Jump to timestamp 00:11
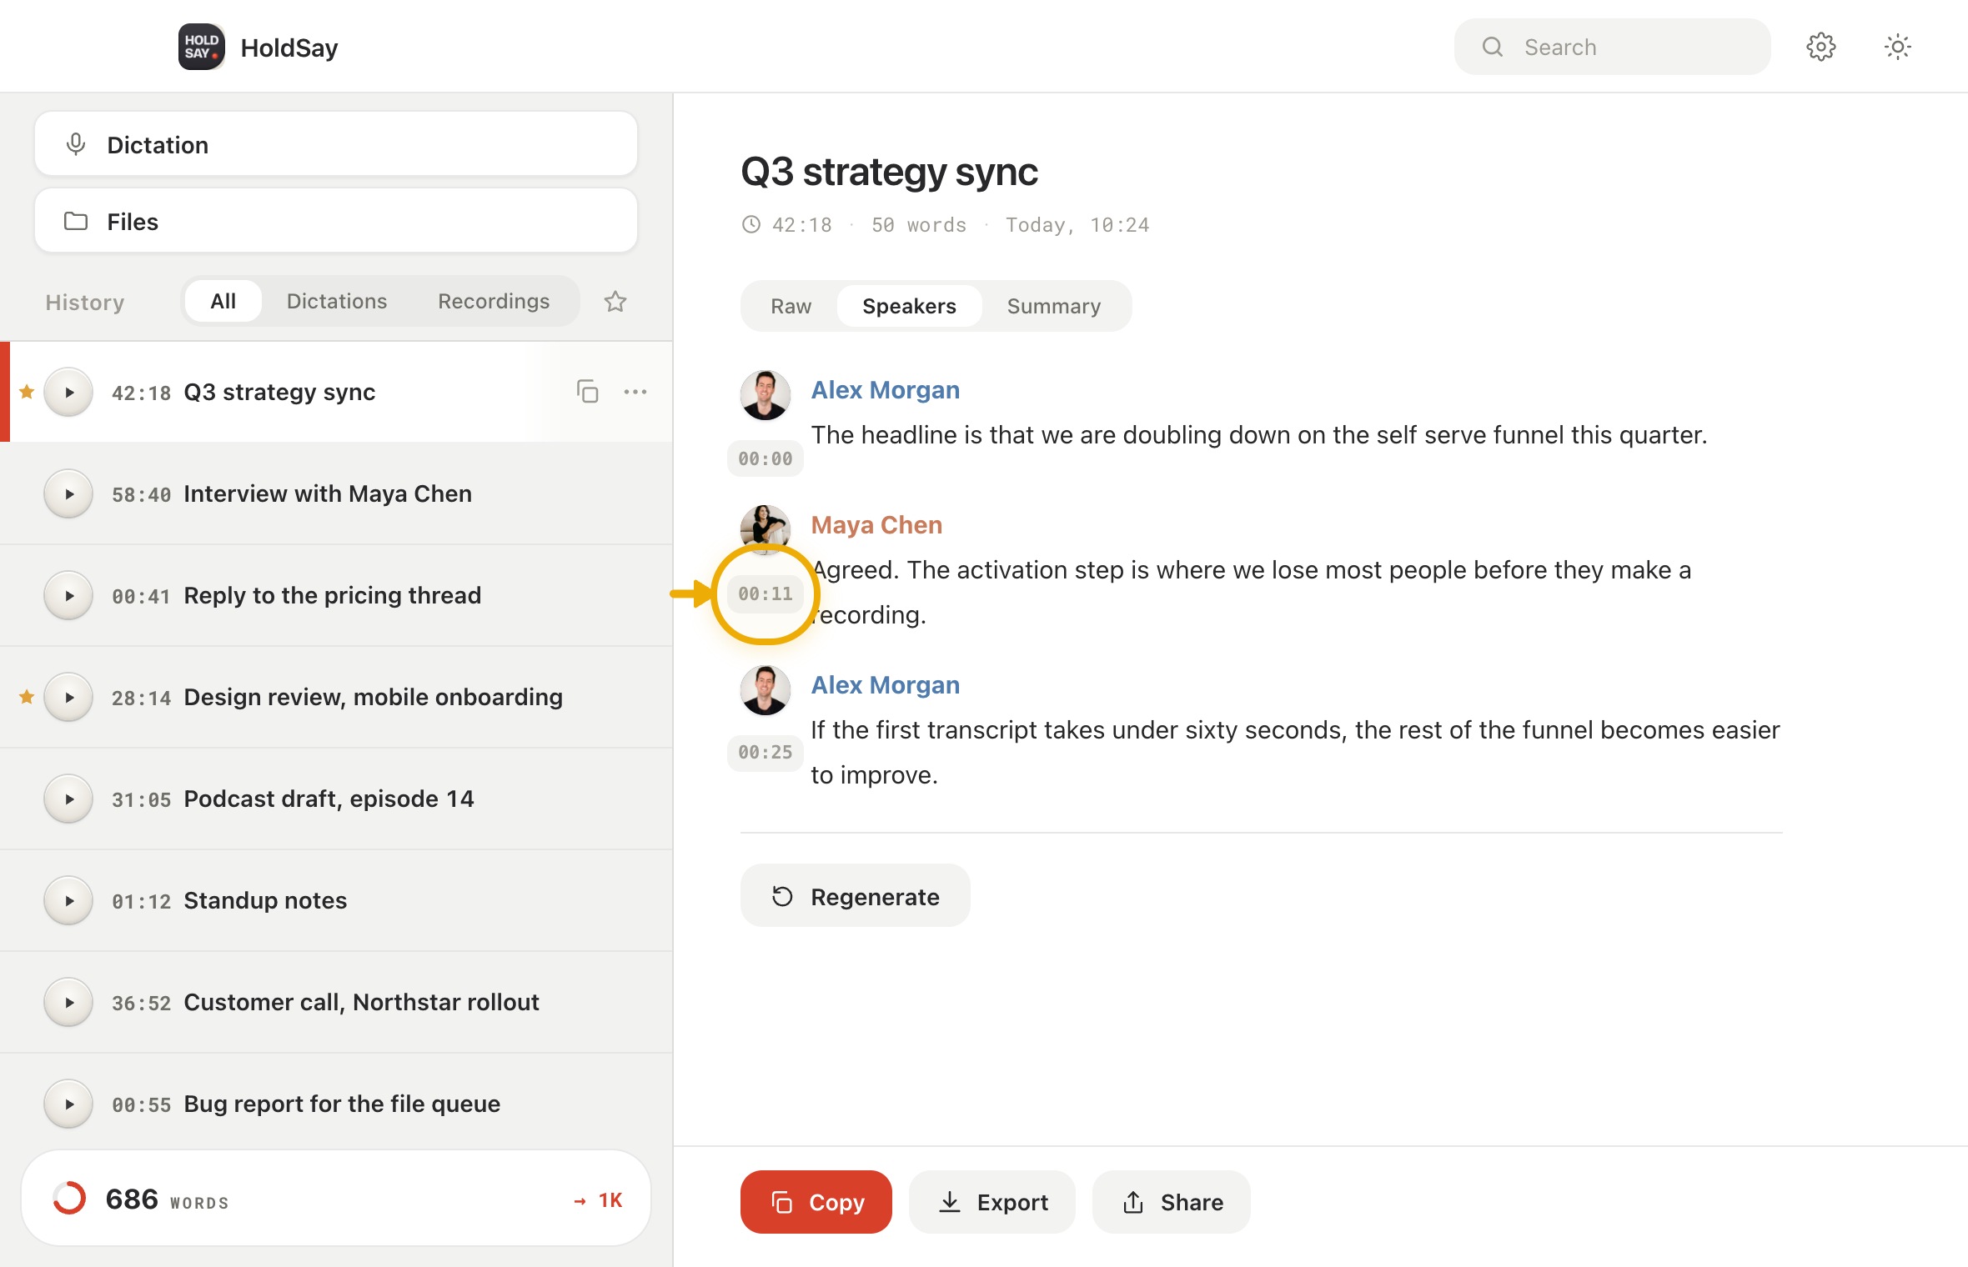This screenshot has height=1267, width=1968. 765,593
